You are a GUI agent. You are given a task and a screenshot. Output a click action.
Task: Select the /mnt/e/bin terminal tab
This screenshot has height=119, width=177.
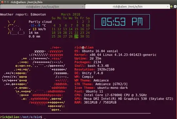click(128, 7)
